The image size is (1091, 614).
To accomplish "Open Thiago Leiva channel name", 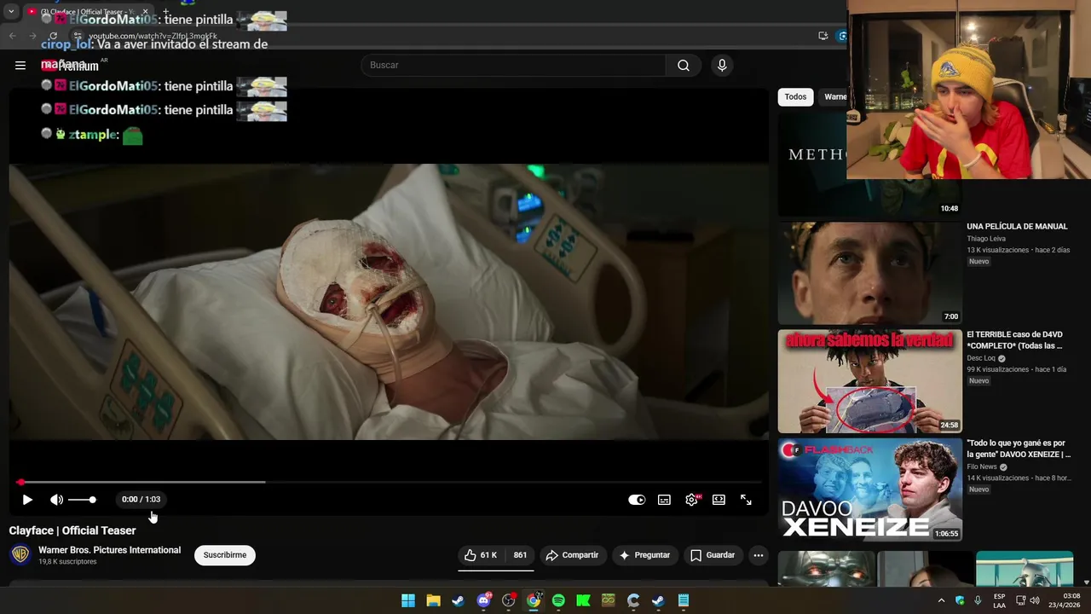I will tap(986, 239).
